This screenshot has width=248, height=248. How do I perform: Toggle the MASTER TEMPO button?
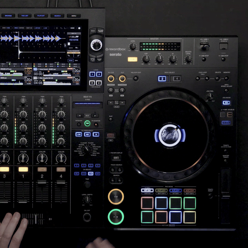tap(226, 161)
